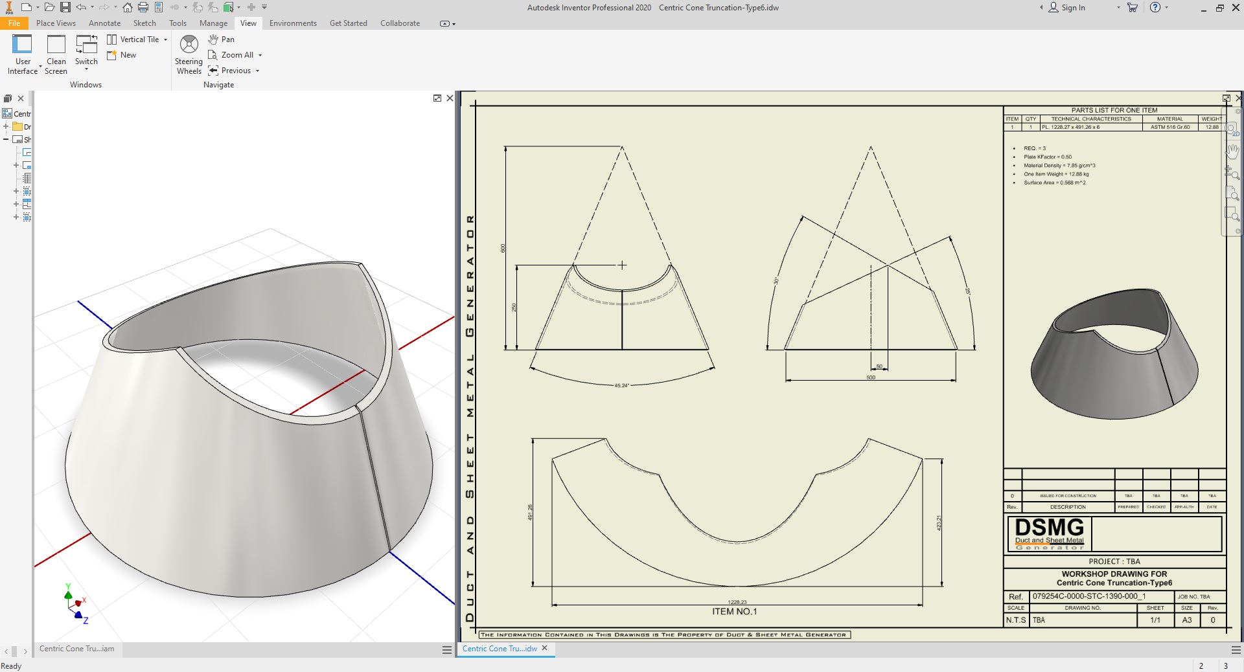
Task: Open the File menu
Action: [14, 23]
